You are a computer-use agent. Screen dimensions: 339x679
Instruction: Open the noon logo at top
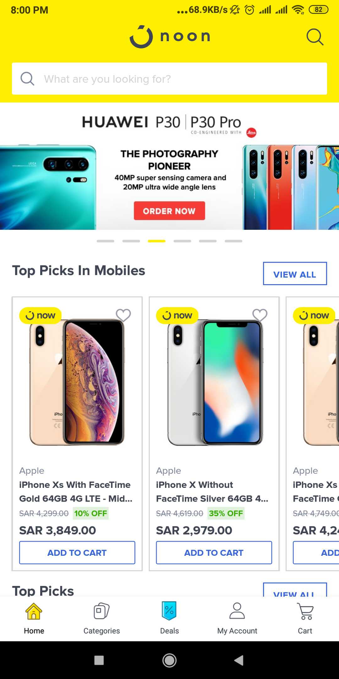coord(170,36)
